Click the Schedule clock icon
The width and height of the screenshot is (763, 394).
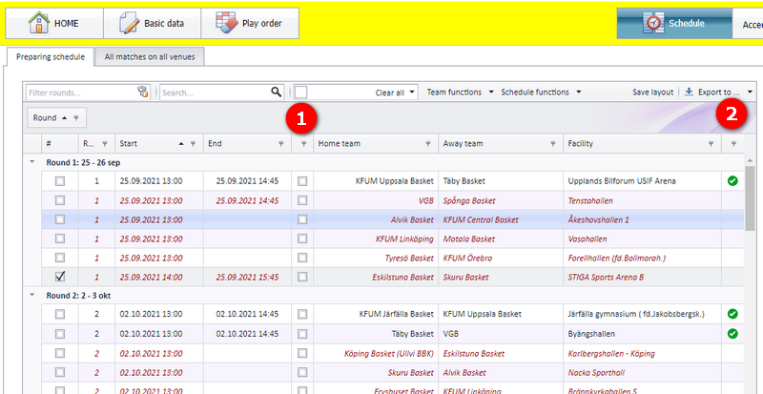coord(654,23)
